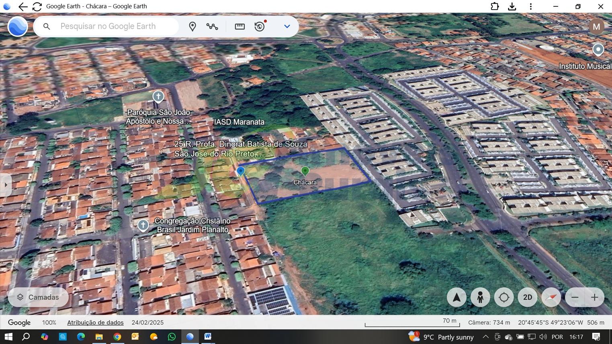Open WhatsApp from the taskbar
The height and width of the screenshot is (344, 612).
pyautogui.click(x=172, y=337)
